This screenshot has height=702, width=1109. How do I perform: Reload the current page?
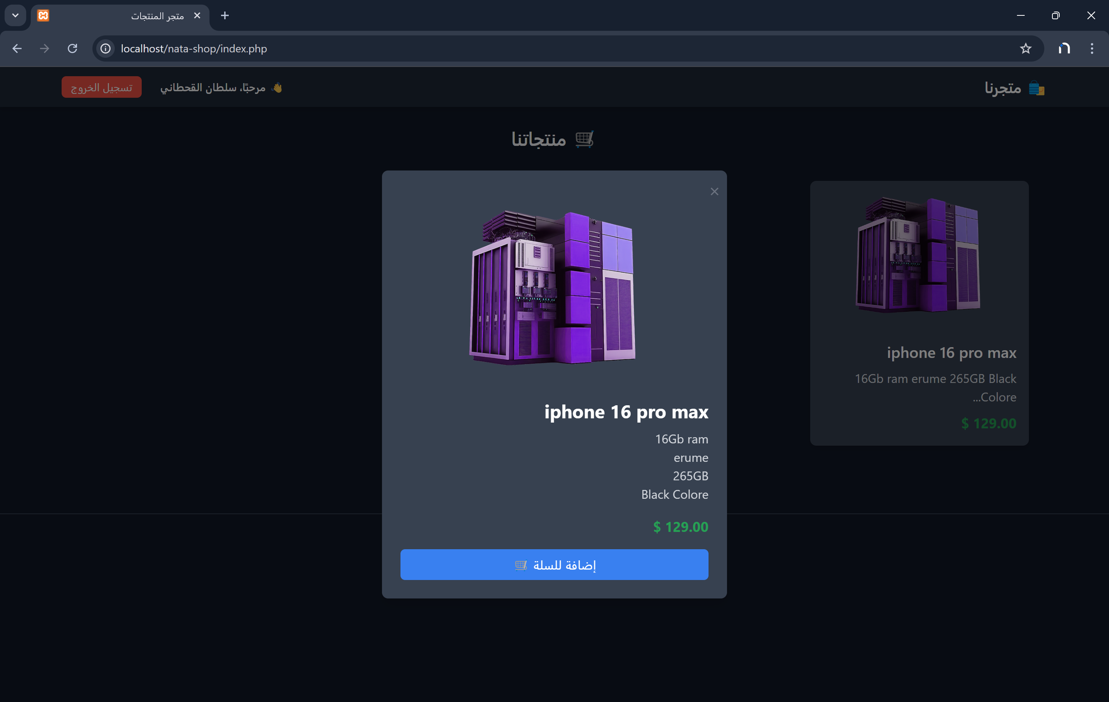click(x=72, y=48)
